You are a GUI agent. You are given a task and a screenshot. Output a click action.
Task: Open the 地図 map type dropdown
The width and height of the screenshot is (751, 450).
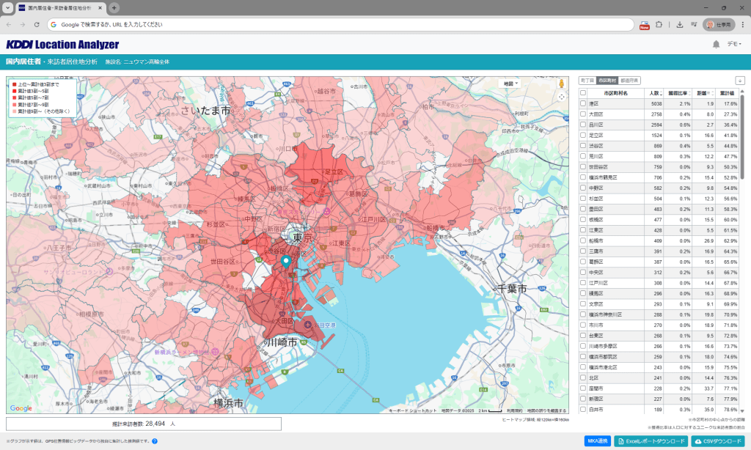click(x=510, y=84)
